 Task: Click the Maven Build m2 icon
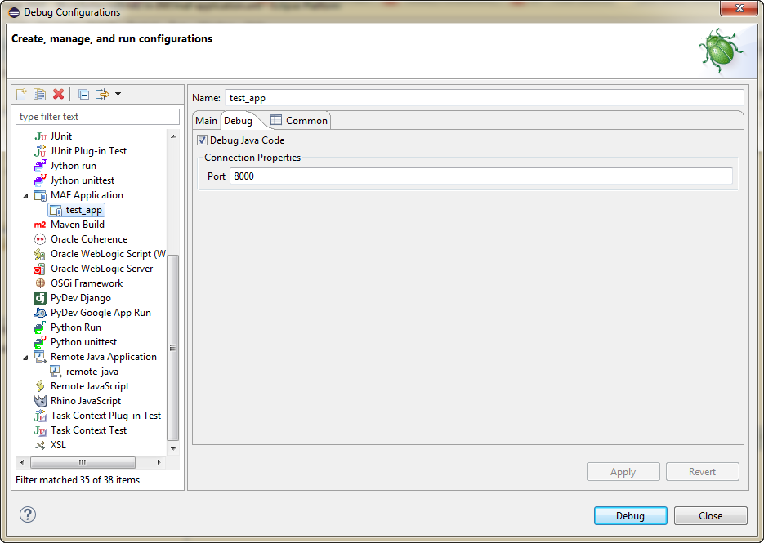tap(40, 225)
